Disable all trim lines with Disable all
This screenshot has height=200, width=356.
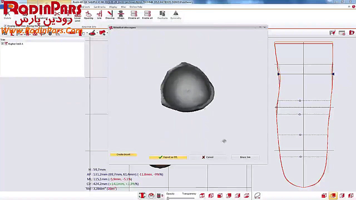[x=134, y=14]
